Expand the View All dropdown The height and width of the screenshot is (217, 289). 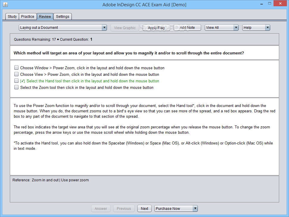222,28
